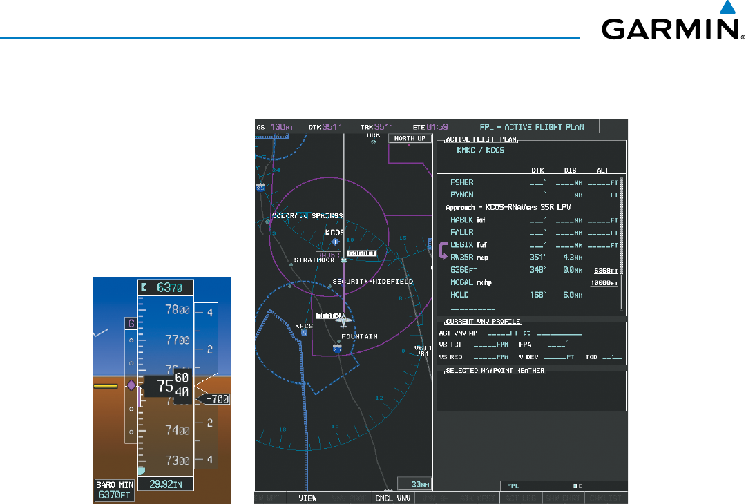The height and width of the screenshot is (504, 746).
Task: Select the FSHER waypoint row
Action: pyautogui.click(x=534, y=182)
